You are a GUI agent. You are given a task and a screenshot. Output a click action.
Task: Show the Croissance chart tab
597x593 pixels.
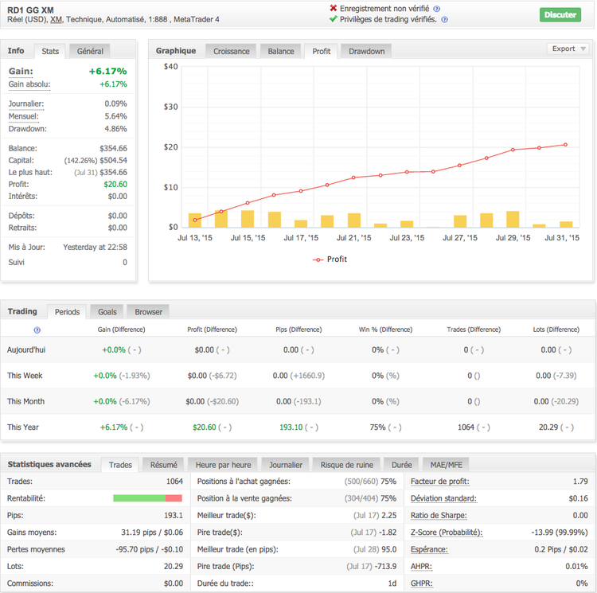pyautogui.click(x=232, y=51)
